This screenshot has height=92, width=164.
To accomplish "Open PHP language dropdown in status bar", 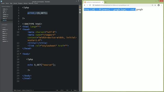I will click(x=68, y=90).
